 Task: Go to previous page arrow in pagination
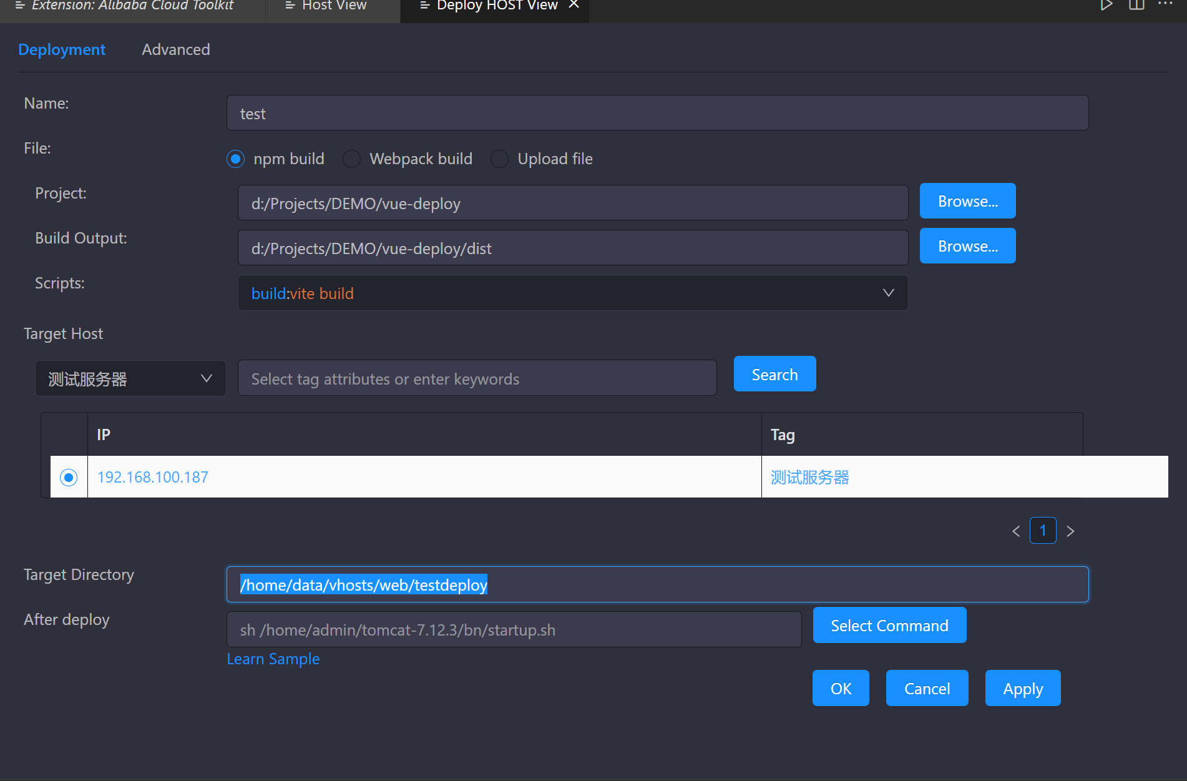point(1016,531)
